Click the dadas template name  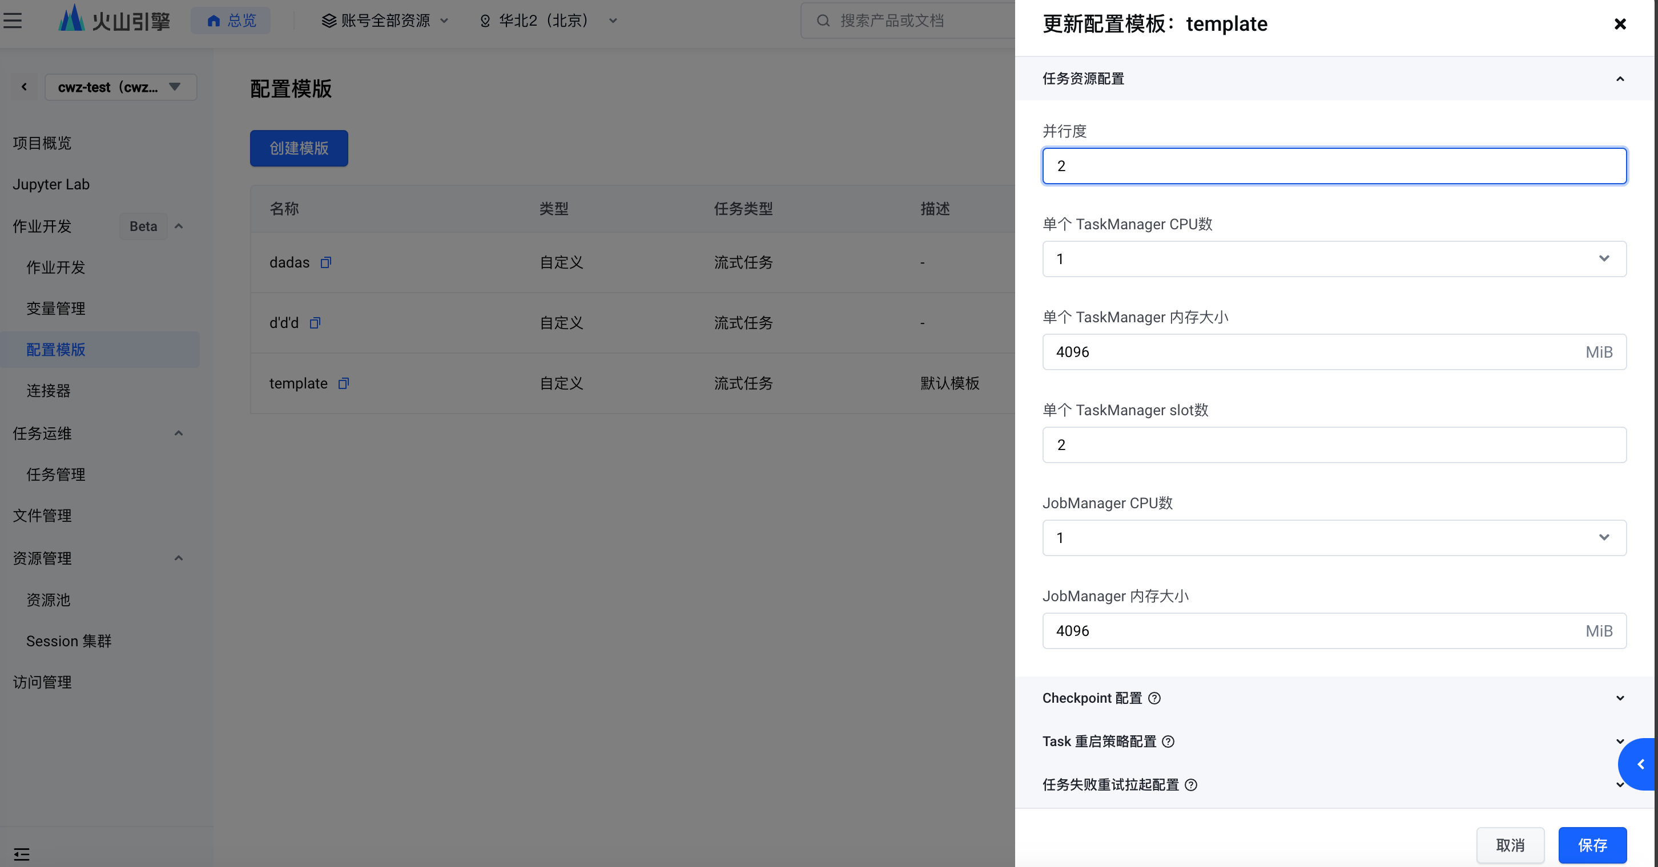pyautogui.click(x=289, y=262)
